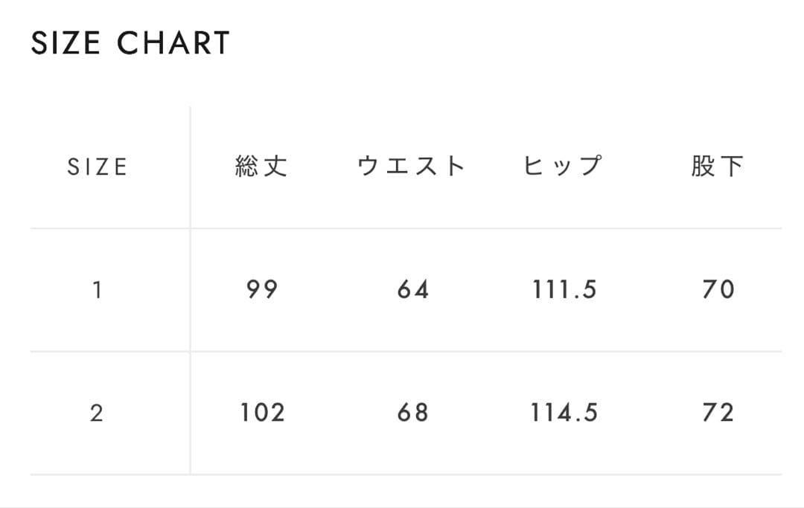Click the ウエスト value 64
The image size is (804, 508).
pyautogui.click(x=412, y=289)
